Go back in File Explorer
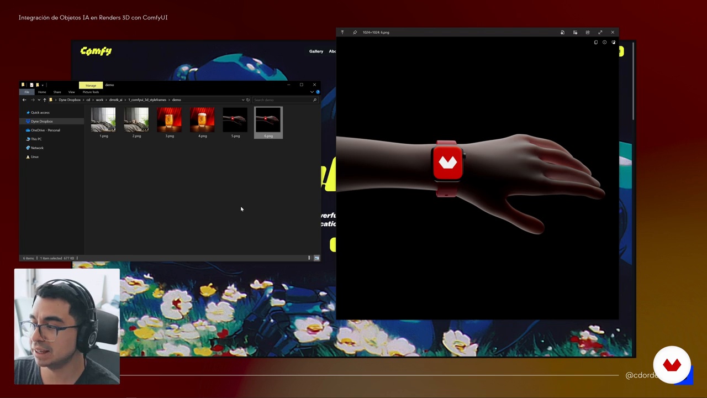The width and height of the screenshot is (707, 398). click(24, 100)
